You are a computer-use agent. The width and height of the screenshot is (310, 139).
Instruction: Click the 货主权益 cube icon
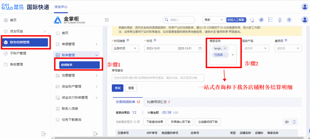(x=6, y=31)
